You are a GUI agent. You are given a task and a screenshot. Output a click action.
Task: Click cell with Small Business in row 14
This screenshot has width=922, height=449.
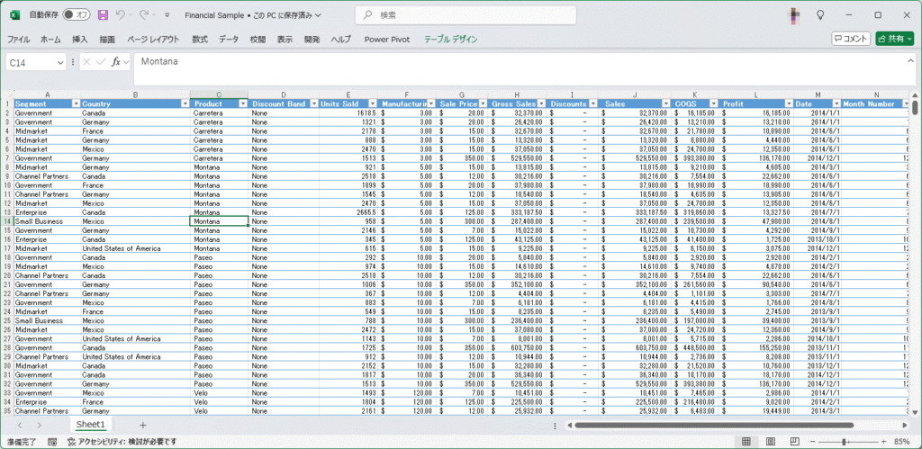coord(47,221)
